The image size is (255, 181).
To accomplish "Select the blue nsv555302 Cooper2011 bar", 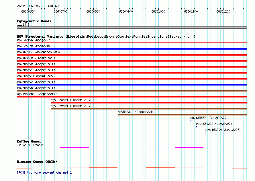I will pyautogui.click(x=132, y=85).
